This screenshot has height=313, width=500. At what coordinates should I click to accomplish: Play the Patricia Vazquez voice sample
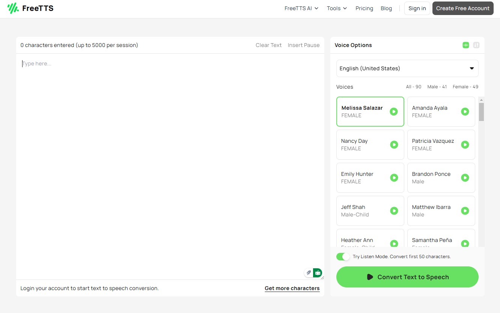(465, 145)
